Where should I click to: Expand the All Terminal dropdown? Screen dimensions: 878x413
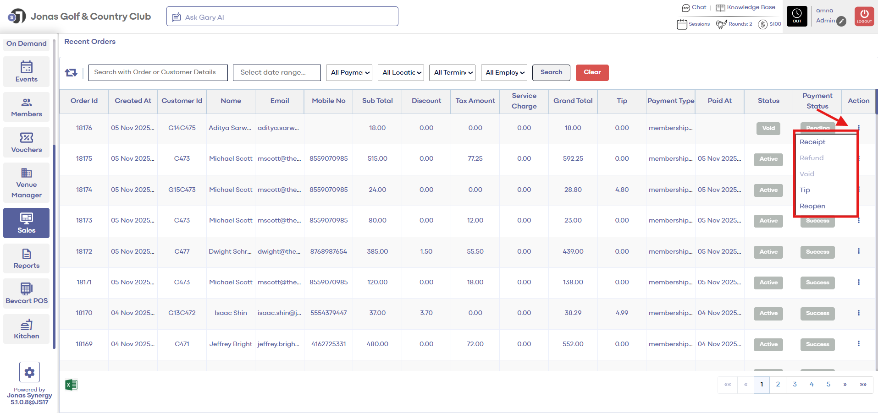[x=452, y=72]
